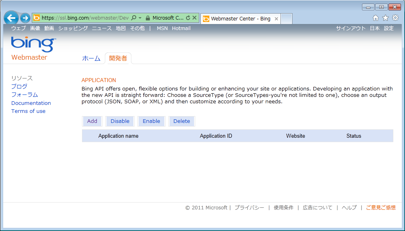Screen dimensions: 405x231
Task: Click the Stop loading X icon
Action: pos(194,18)
